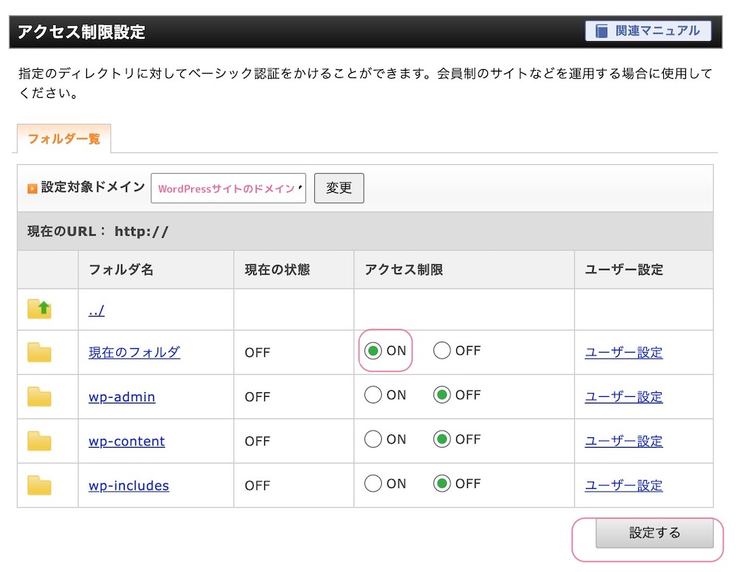Open the 現在のフォルダ link
736x572 pixels.
click(x=134, y=352)
